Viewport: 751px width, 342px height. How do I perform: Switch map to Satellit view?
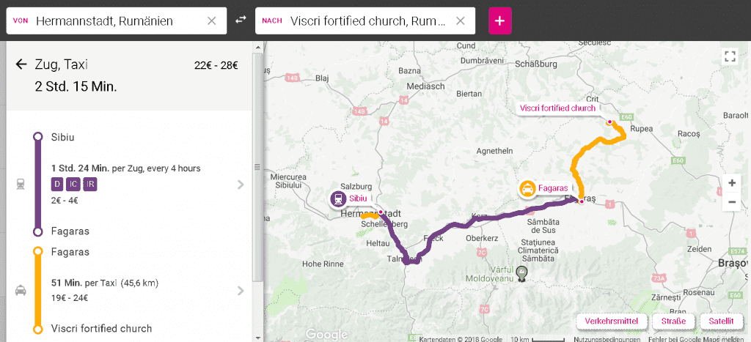click(721, 321)
